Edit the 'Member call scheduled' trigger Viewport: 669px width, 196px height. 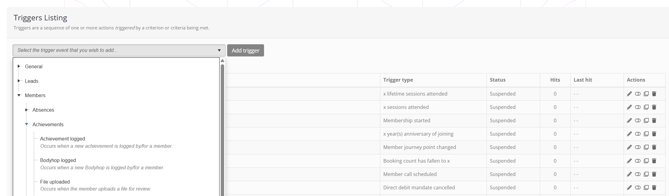[x=629, y=174]
